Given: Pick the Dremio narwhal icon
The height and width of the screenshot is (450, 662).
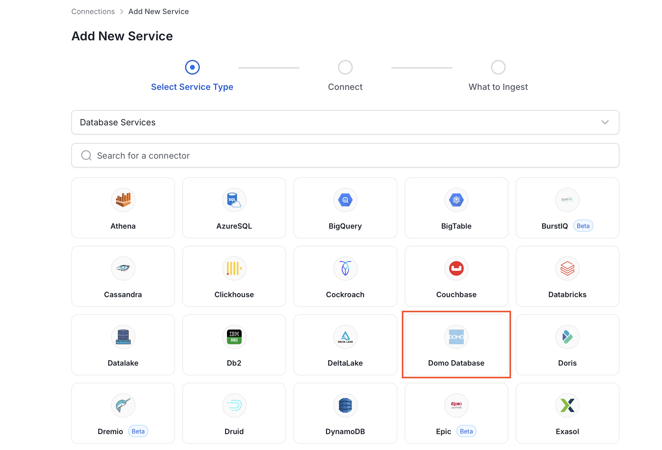Looking at the screenshot, I should point(123,405).
